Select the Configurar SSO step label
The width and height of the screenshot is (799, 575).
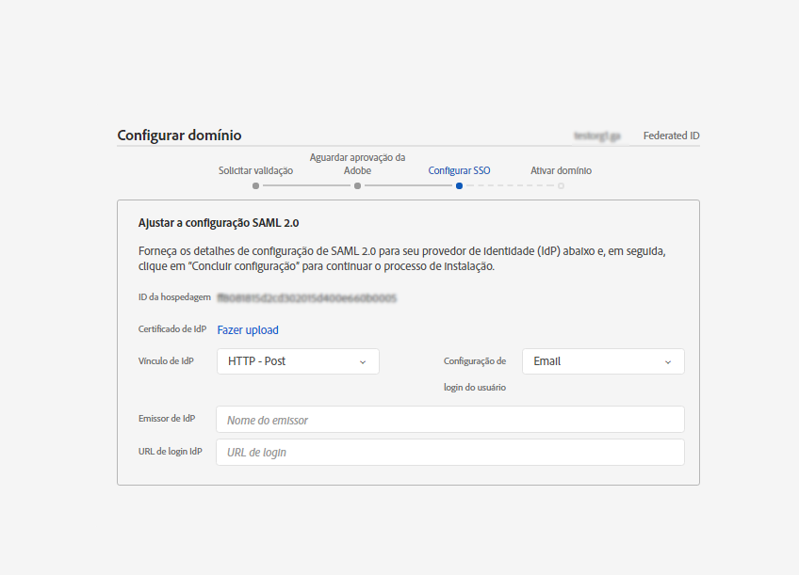(459, 170)
